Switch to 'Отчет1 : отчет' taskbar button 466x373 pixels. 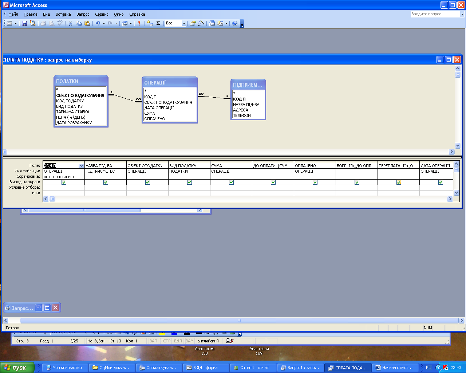pos(253,368)
